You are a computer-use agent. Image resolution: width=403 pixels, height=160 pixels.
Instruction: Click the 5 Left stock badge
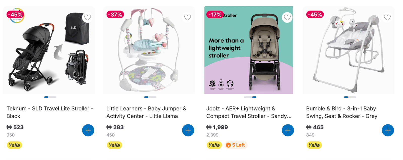pyautogui.click(x=236, y=145)
